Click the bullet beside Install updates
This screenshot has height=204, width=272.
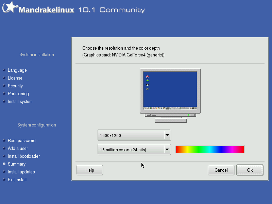point(4,172)
